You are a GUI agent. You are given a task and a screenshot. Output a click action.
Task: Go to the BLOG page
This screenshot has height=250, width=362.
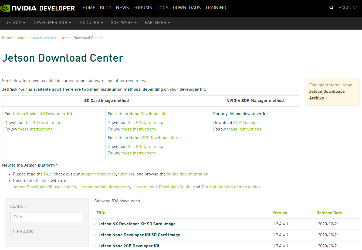point(106,8)
